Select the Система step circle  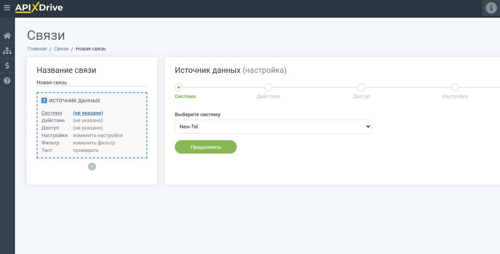click(179, 87)
